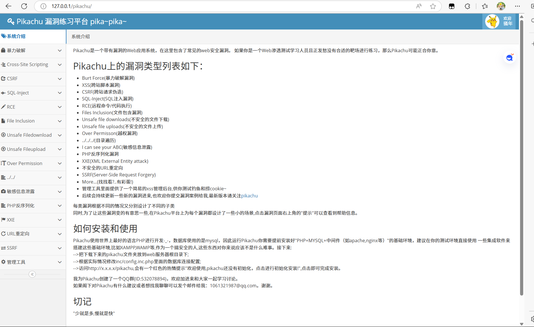
Task: Add page to favorites with star icon
Action: click(433, 6)
